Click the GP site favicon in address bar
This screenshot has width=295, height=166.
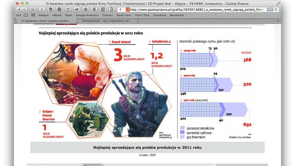pos(128,9)
